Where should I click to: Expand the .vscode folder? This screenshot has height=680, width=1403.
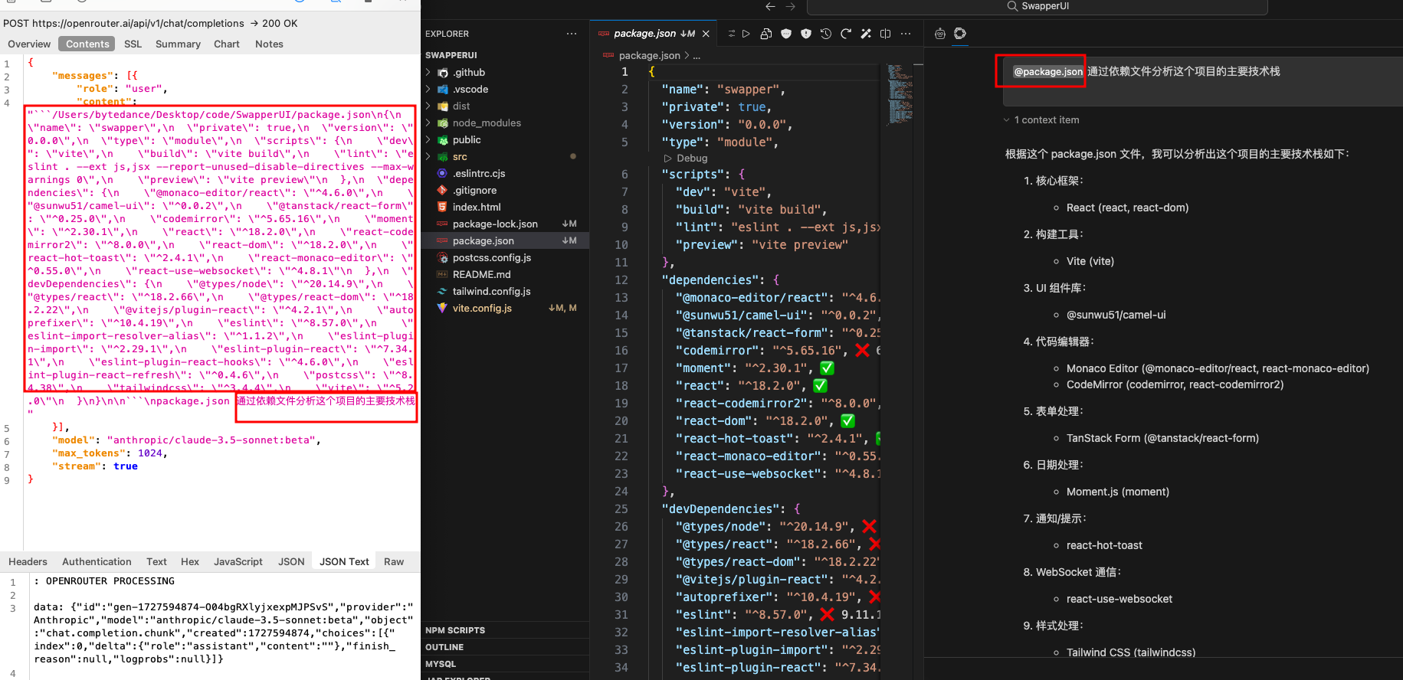pyautogui.click(x=470, y=89)
